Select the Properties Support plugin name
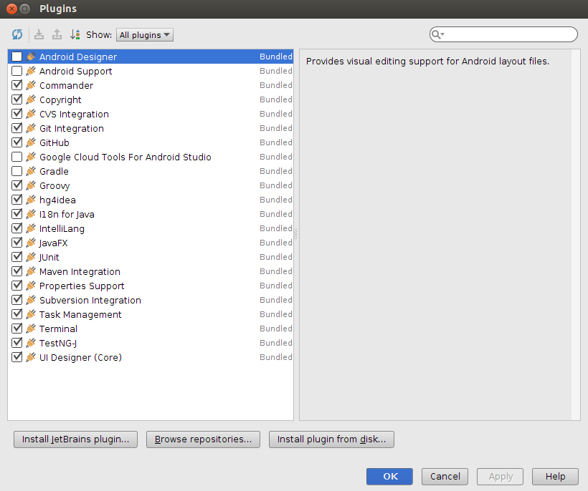The width and height of the screenshot is (588, 491). [82, 286]
